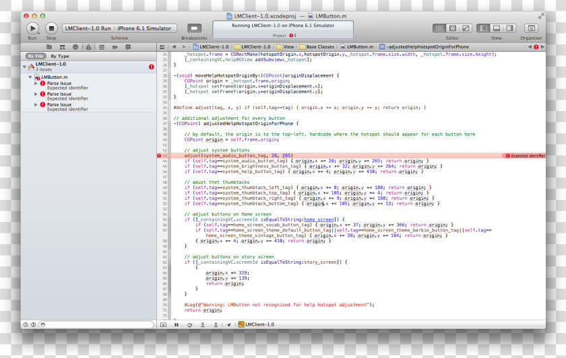
Task: Click the Run button in toolbar
Action: [32, 28]
